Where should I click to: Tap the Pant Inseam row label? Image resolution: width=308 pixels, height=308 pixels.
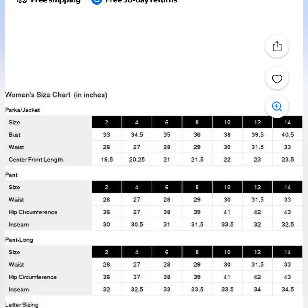click(x=19, y=225)
